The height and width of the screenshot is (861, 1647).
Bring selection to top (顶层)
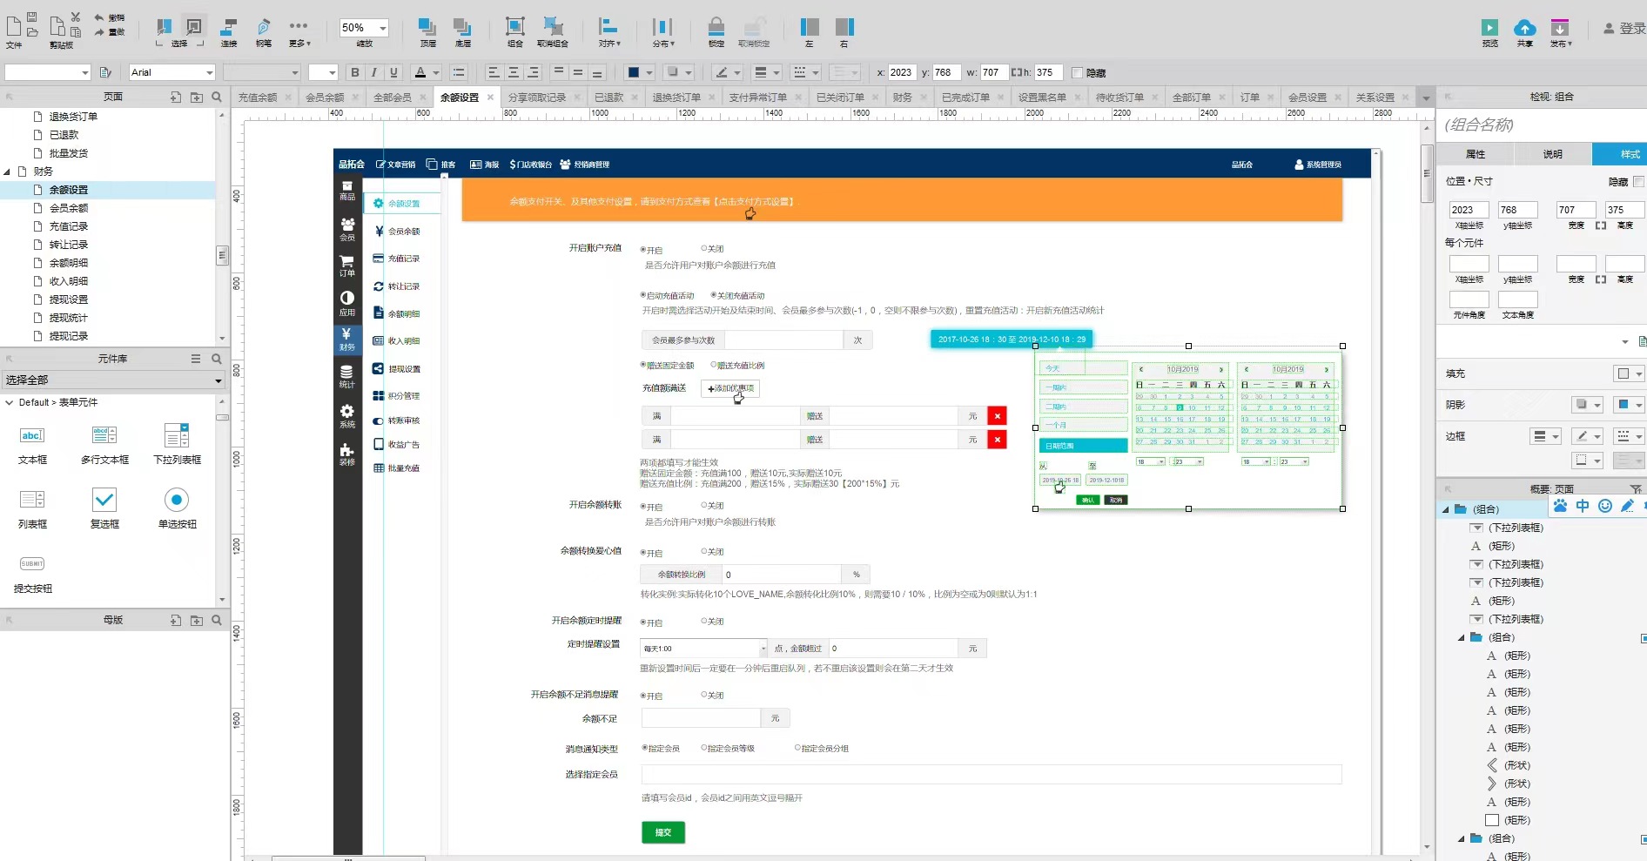(427, 32)
